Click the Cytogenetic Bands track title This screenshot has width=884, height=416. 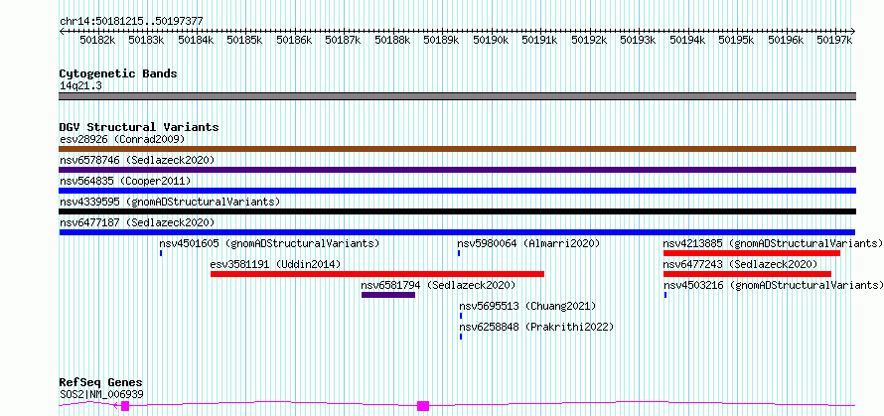118,73
